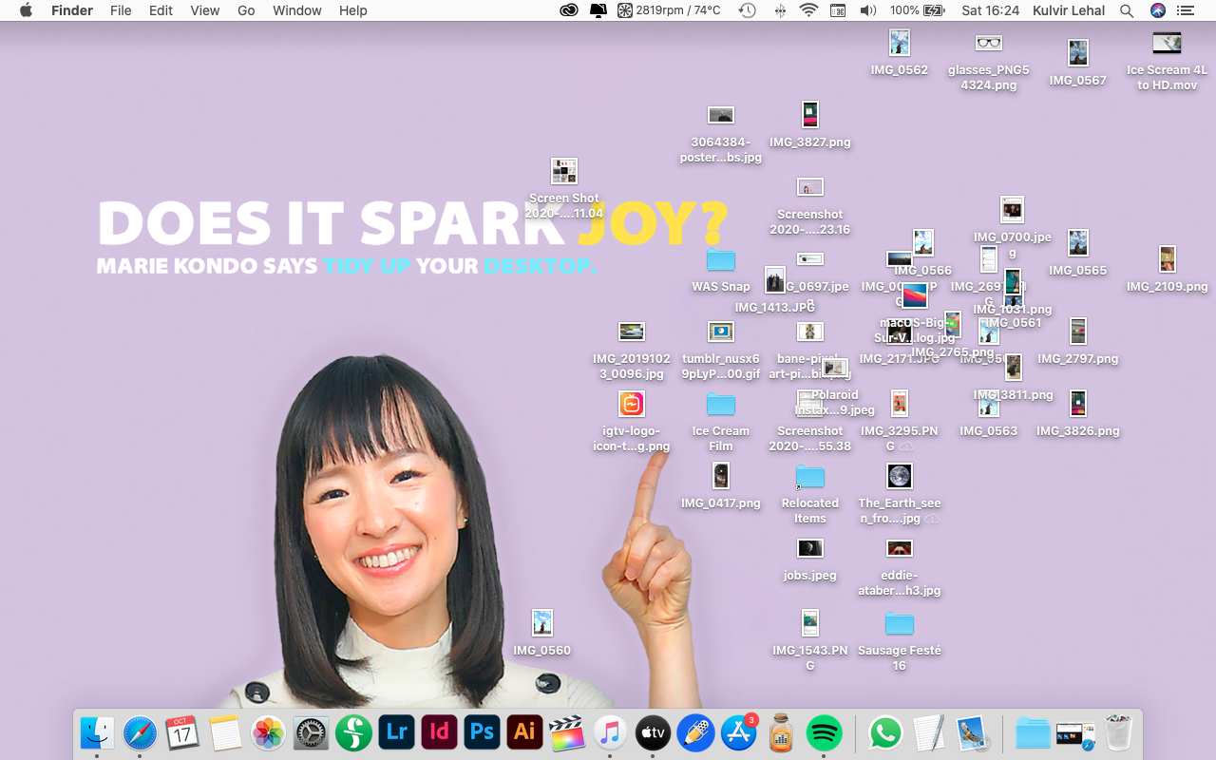Open the Calendar app in Dock

pos(182,732)
